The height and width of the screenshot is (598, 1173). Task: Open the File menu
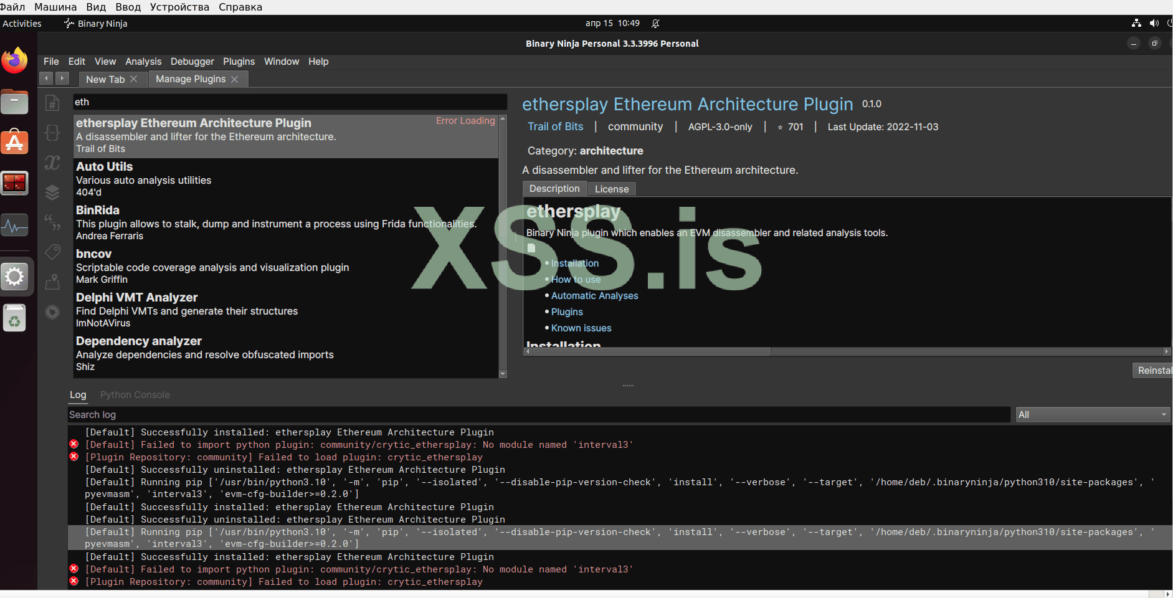(x=51, y=62)
